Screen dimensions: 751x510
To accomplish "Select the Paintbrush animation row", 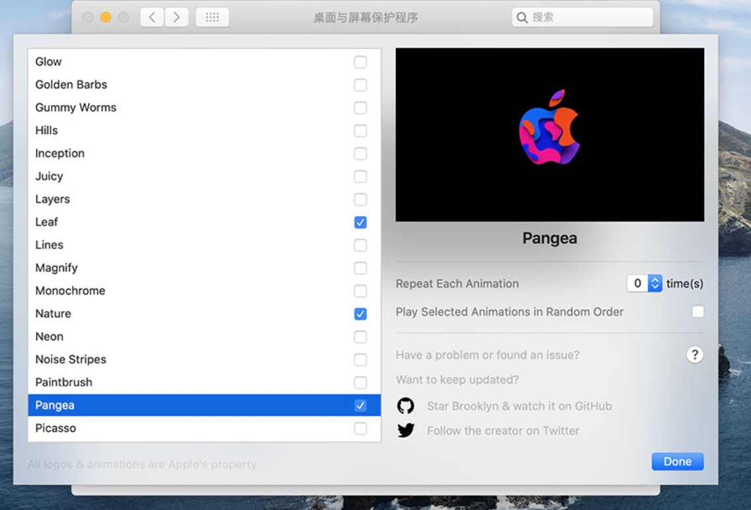I will pos(204,382).
